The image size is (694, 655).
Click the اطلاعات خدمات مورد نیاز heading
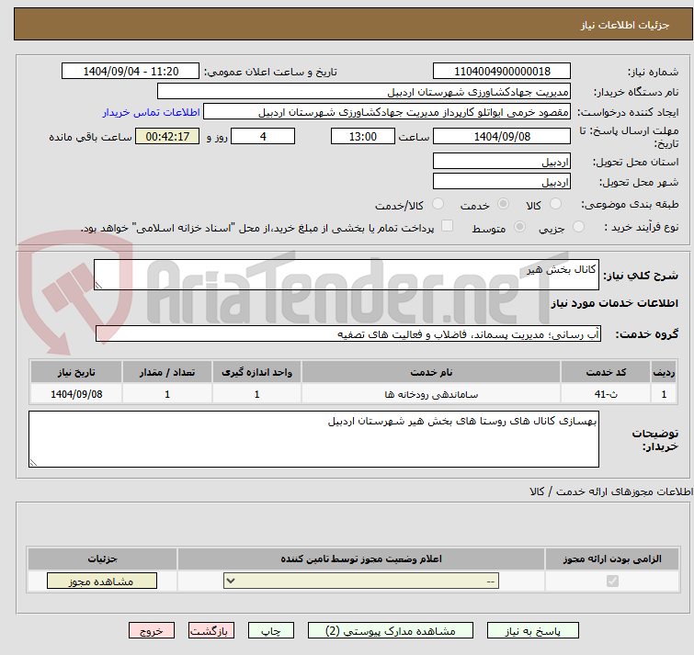click(x=614, y=303)
